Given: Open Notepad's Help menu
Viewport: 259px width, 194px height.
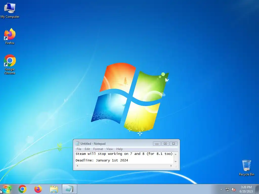Looking at the screenshot, I should point(119,149).
